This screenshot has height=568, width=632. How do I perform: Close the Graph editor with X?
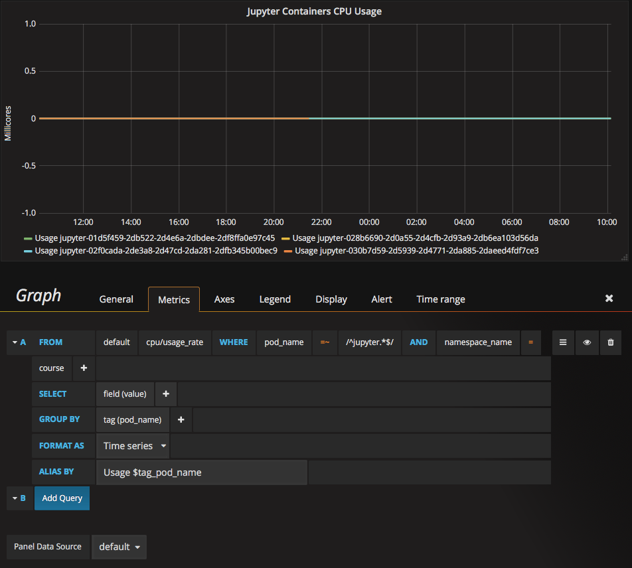tap(609, 298)
